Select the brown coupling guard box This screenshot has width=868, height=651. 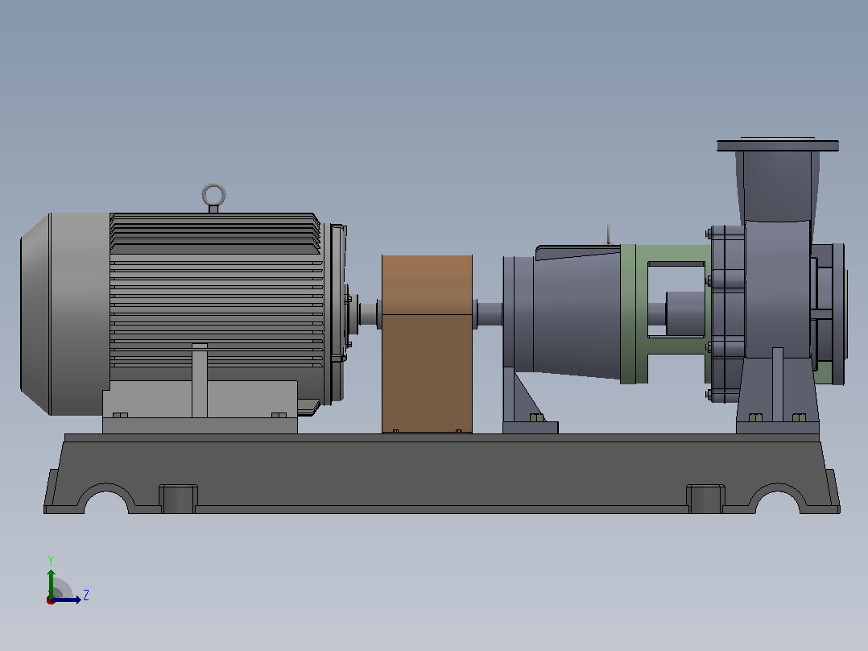pyautogui.click(x=427, y=343)
